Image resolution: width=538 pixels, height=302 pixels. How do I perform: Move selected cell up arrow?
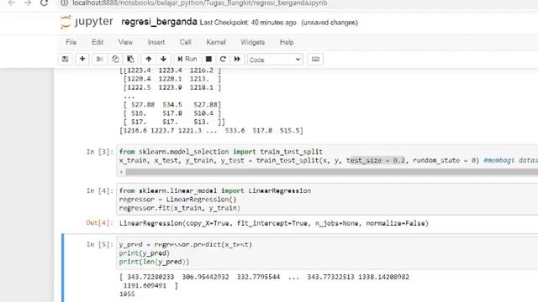pos(149,60)
